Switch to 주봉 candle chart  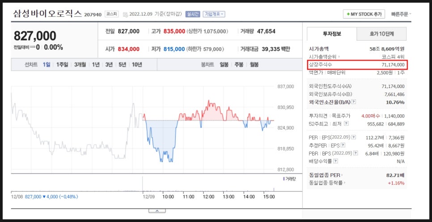[x=239, y=65]
